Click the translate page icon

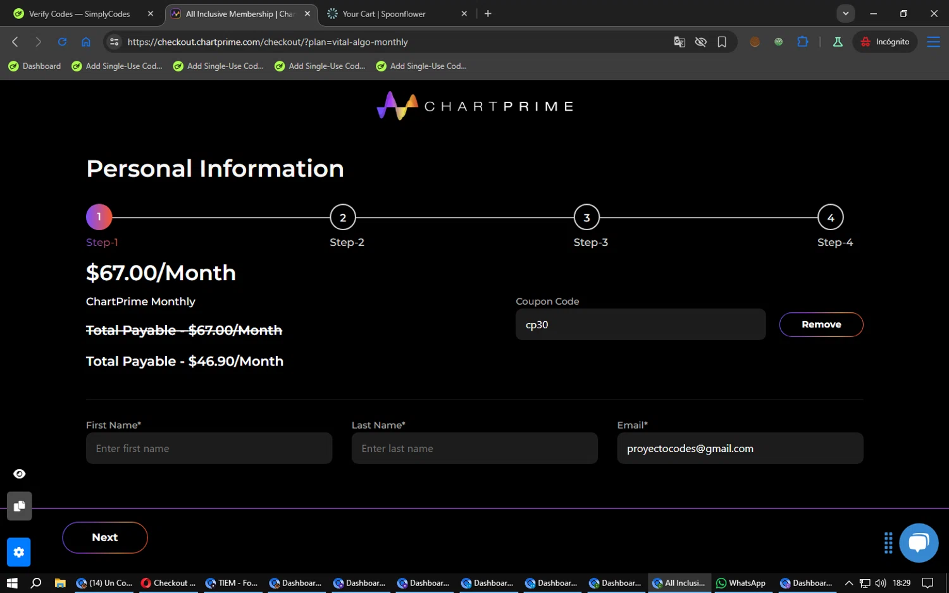click(x=679, y=42)
